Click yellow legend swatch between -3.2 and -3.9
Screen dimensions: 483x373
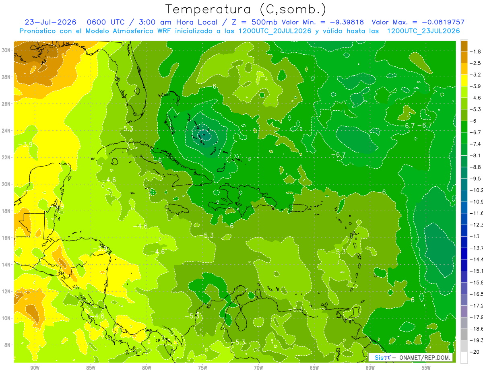pyautogui.click(x=464, y=80)
